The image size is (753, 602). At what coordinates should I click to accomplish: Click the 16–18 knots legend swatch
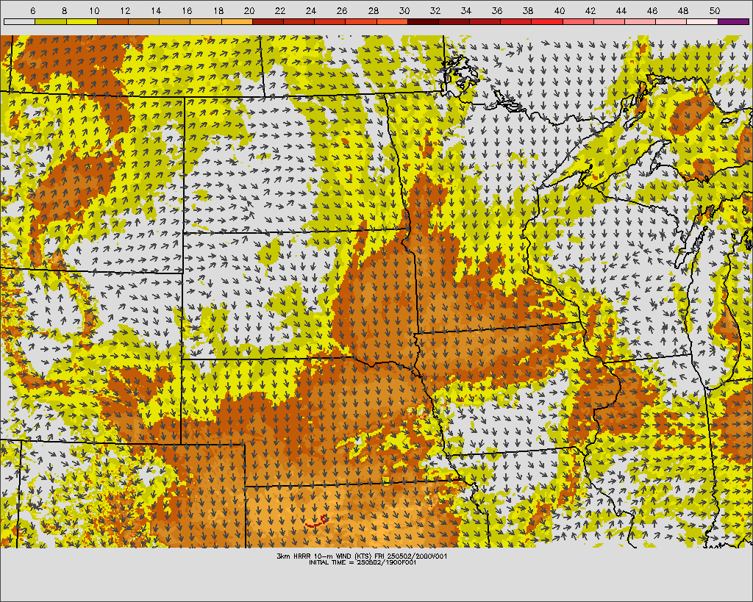coord(206,21)
